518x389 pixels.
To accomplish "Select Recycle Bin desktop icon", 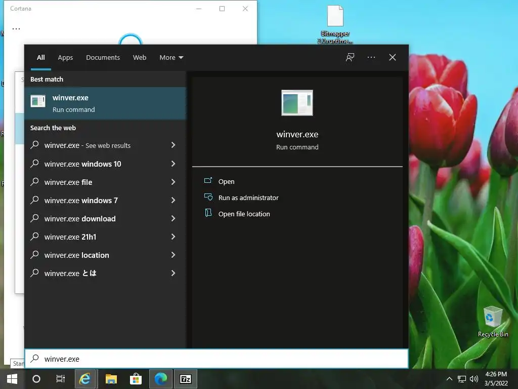I will coord(493,322).
